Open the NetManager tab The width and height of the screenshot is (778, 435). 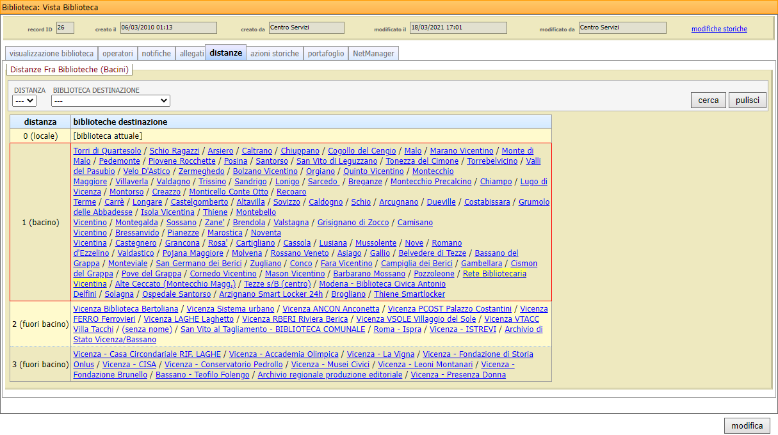click(373, 54)
